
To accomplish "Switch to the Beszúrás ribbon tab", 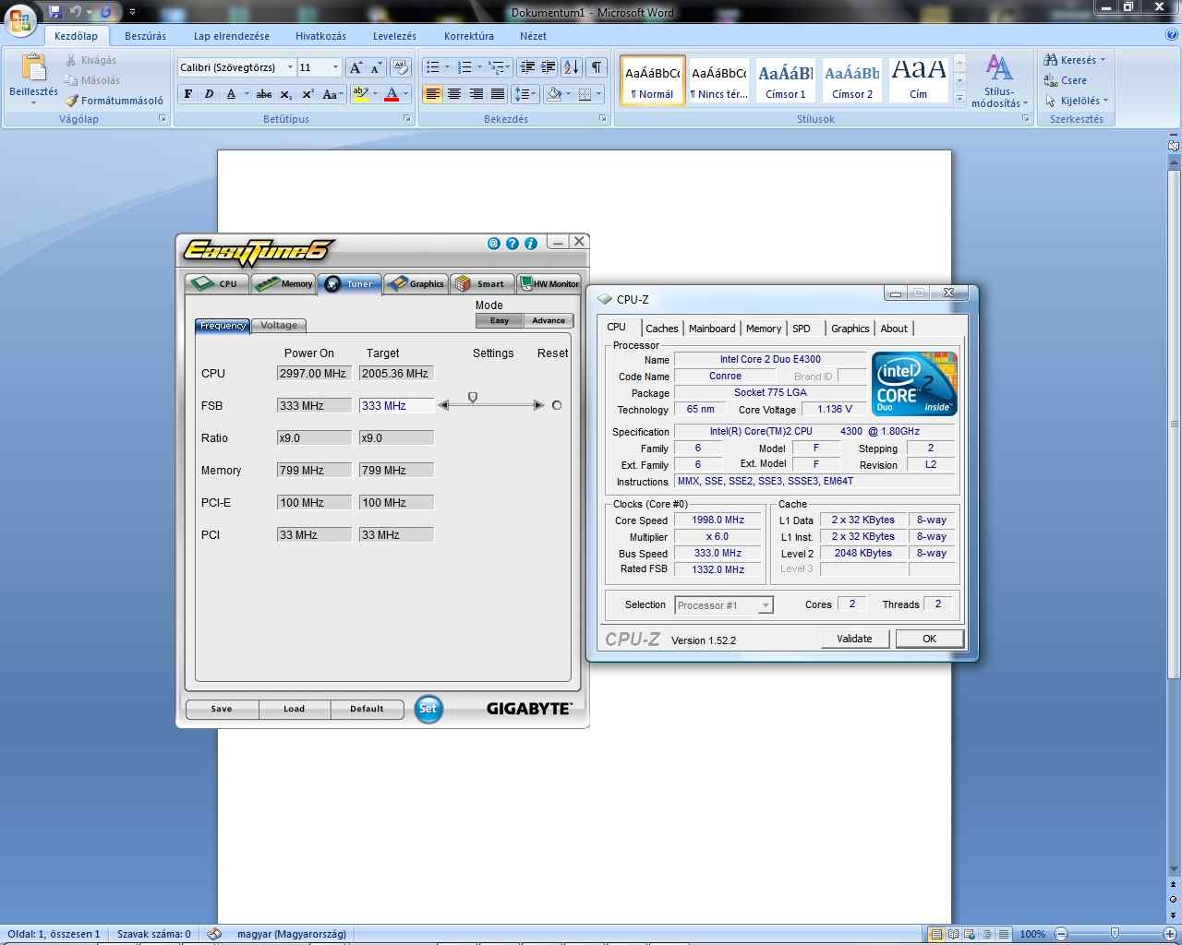I will (146, 36).
